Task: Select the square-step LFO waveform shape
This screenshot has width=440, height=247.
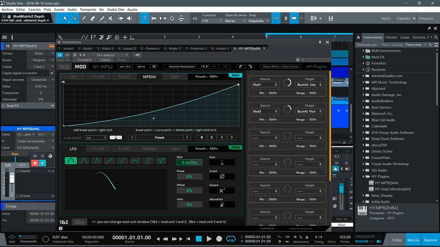Action: tap(148, 160)
